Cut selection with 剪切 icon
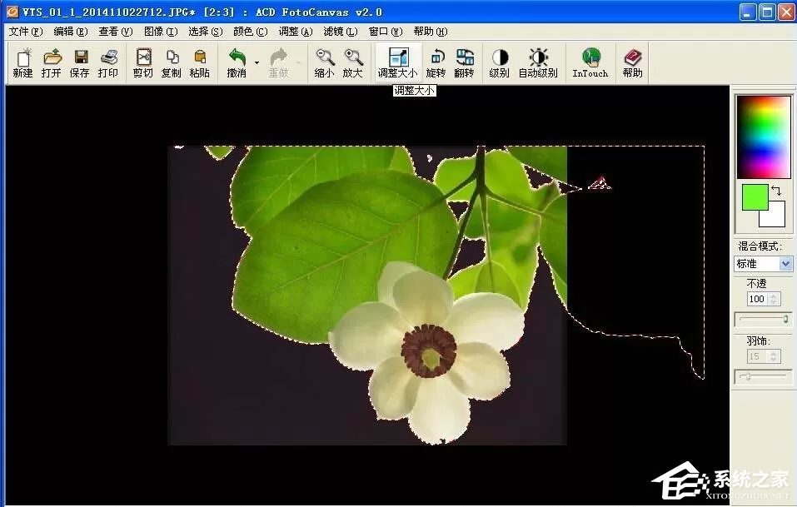The image size is (797, 507). 143,63
